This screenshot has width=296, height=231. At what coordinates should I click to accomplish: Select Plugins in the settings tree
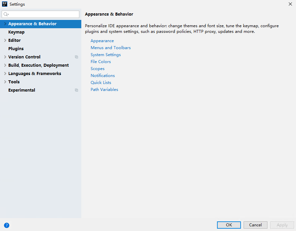[x=40, y=49]
